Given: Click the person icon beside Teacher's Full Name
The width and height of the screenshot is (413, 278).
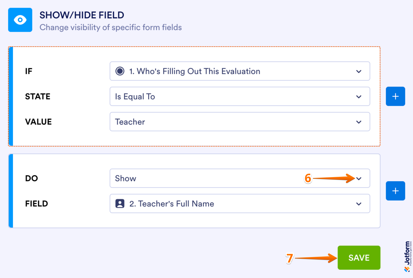Looking at the screenshot, I should pos(120,203).
